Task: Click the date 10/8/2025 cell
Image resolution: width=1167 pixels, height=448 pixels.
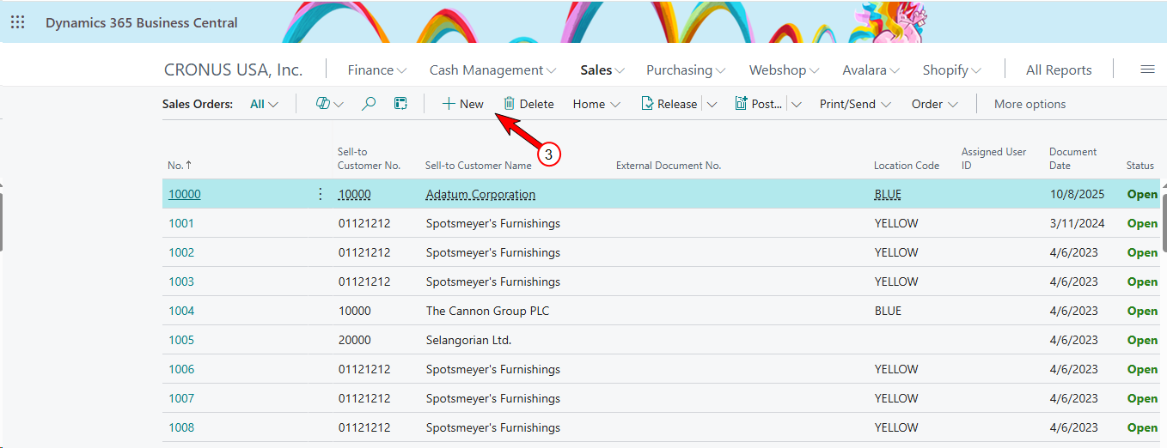Action: click(1077, 194)
